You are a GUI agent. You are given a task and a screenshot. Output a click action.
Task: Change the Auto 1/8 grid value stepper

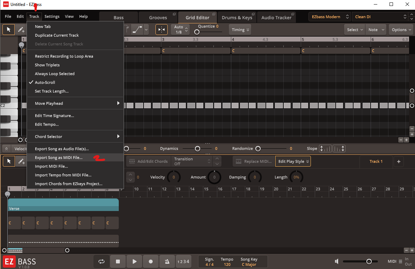point(186,29)
